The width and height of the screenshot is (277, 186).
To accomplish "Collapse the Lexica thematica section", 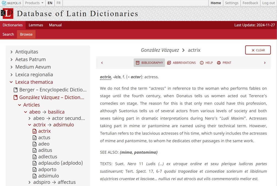I will (11, 82).
